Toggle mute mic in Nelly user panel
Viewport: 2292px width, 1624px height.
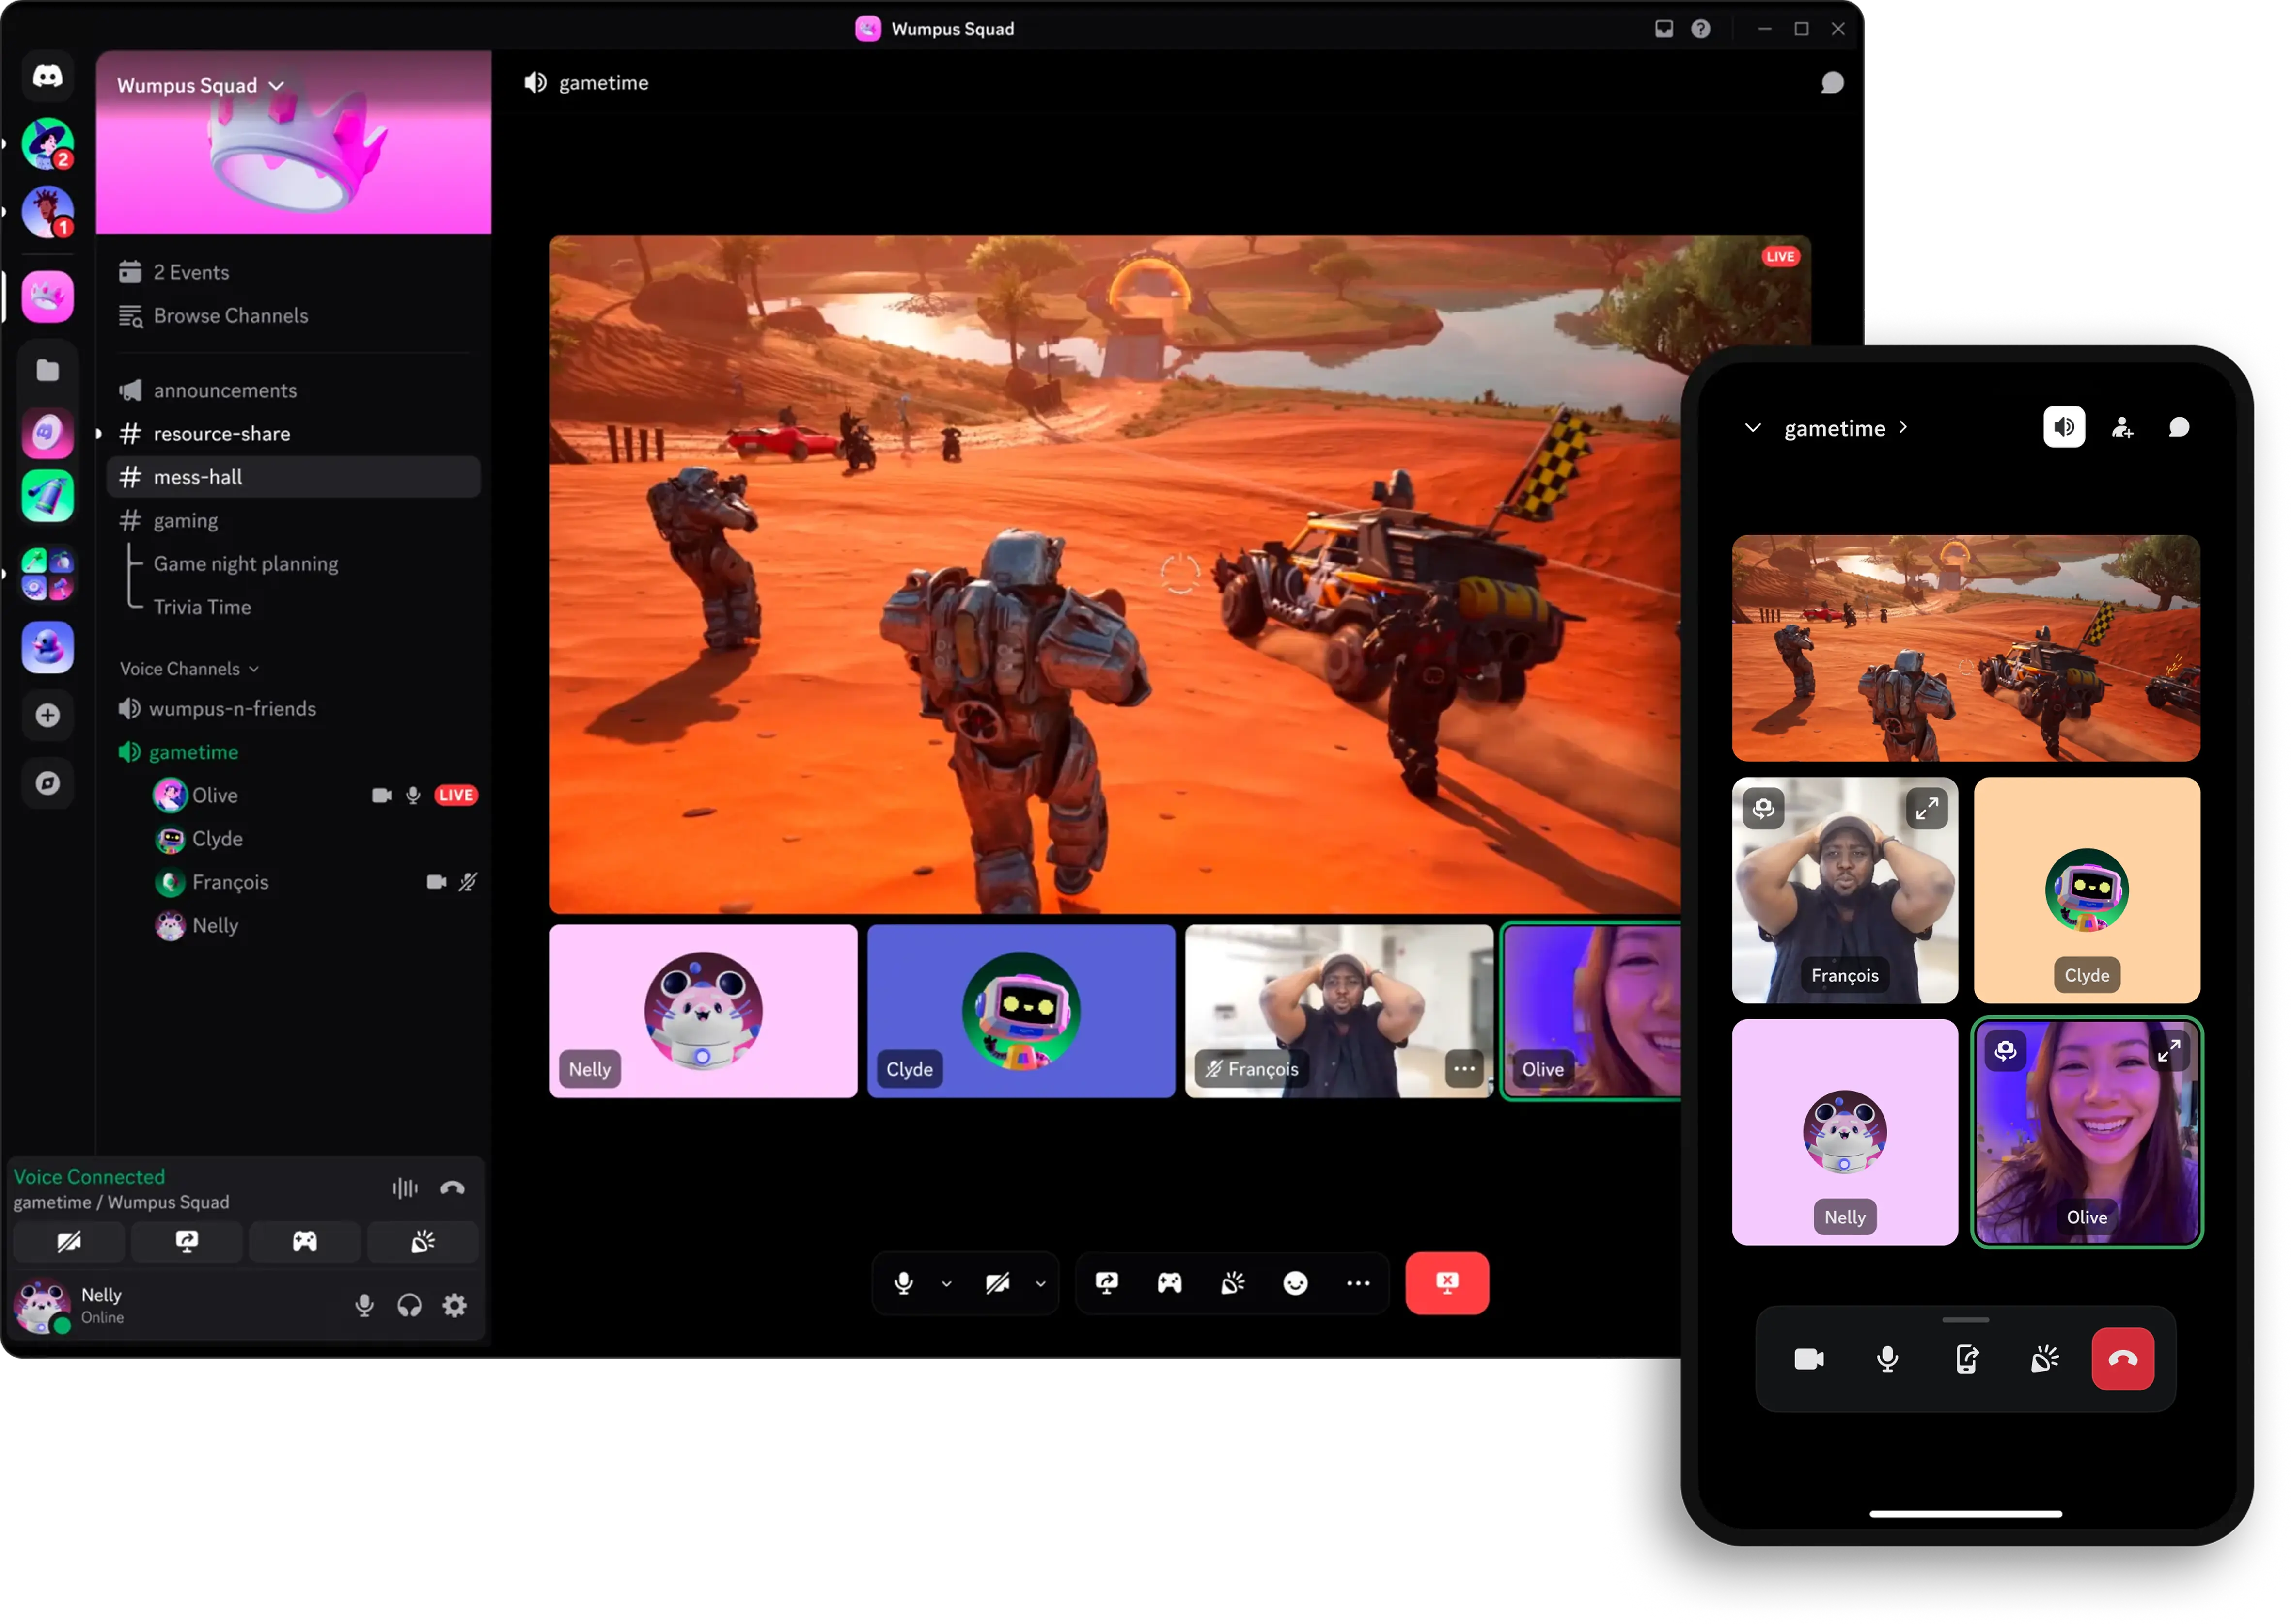coord(364,1305)
